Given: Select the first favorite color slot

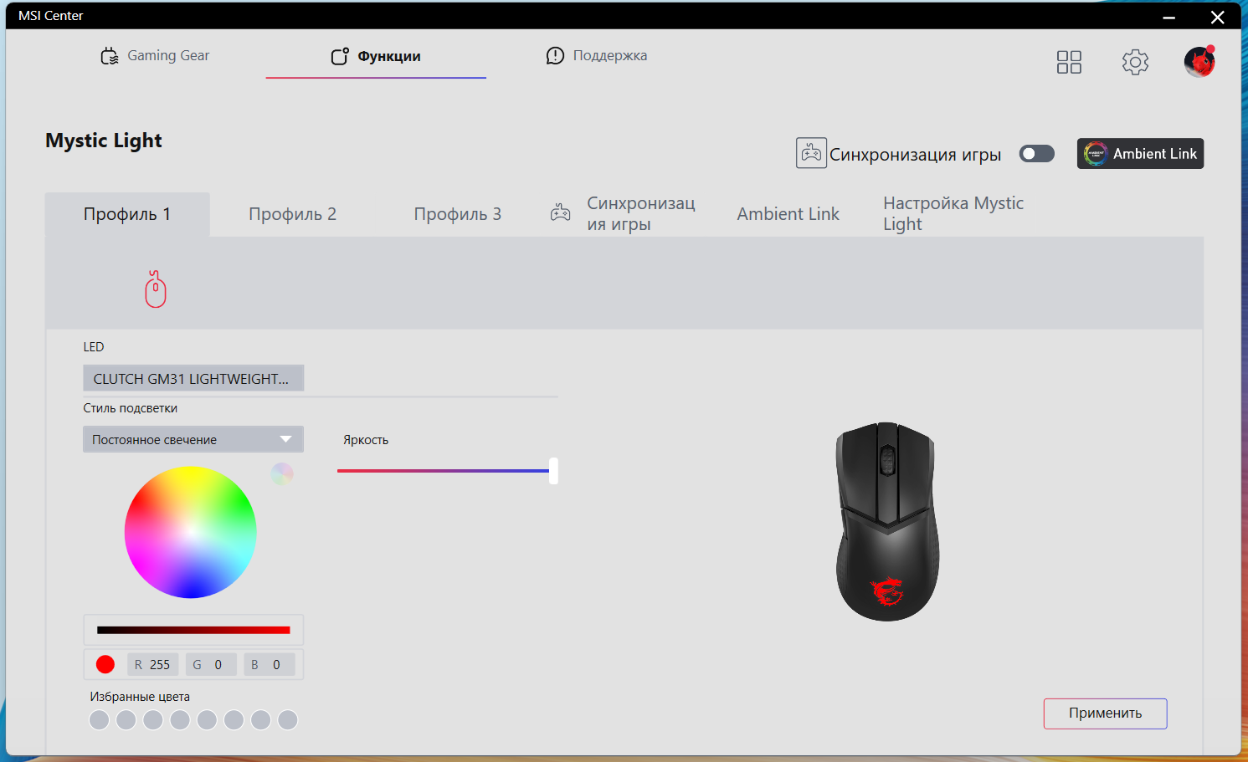Looking at the screenshot, I should point(99,719).
